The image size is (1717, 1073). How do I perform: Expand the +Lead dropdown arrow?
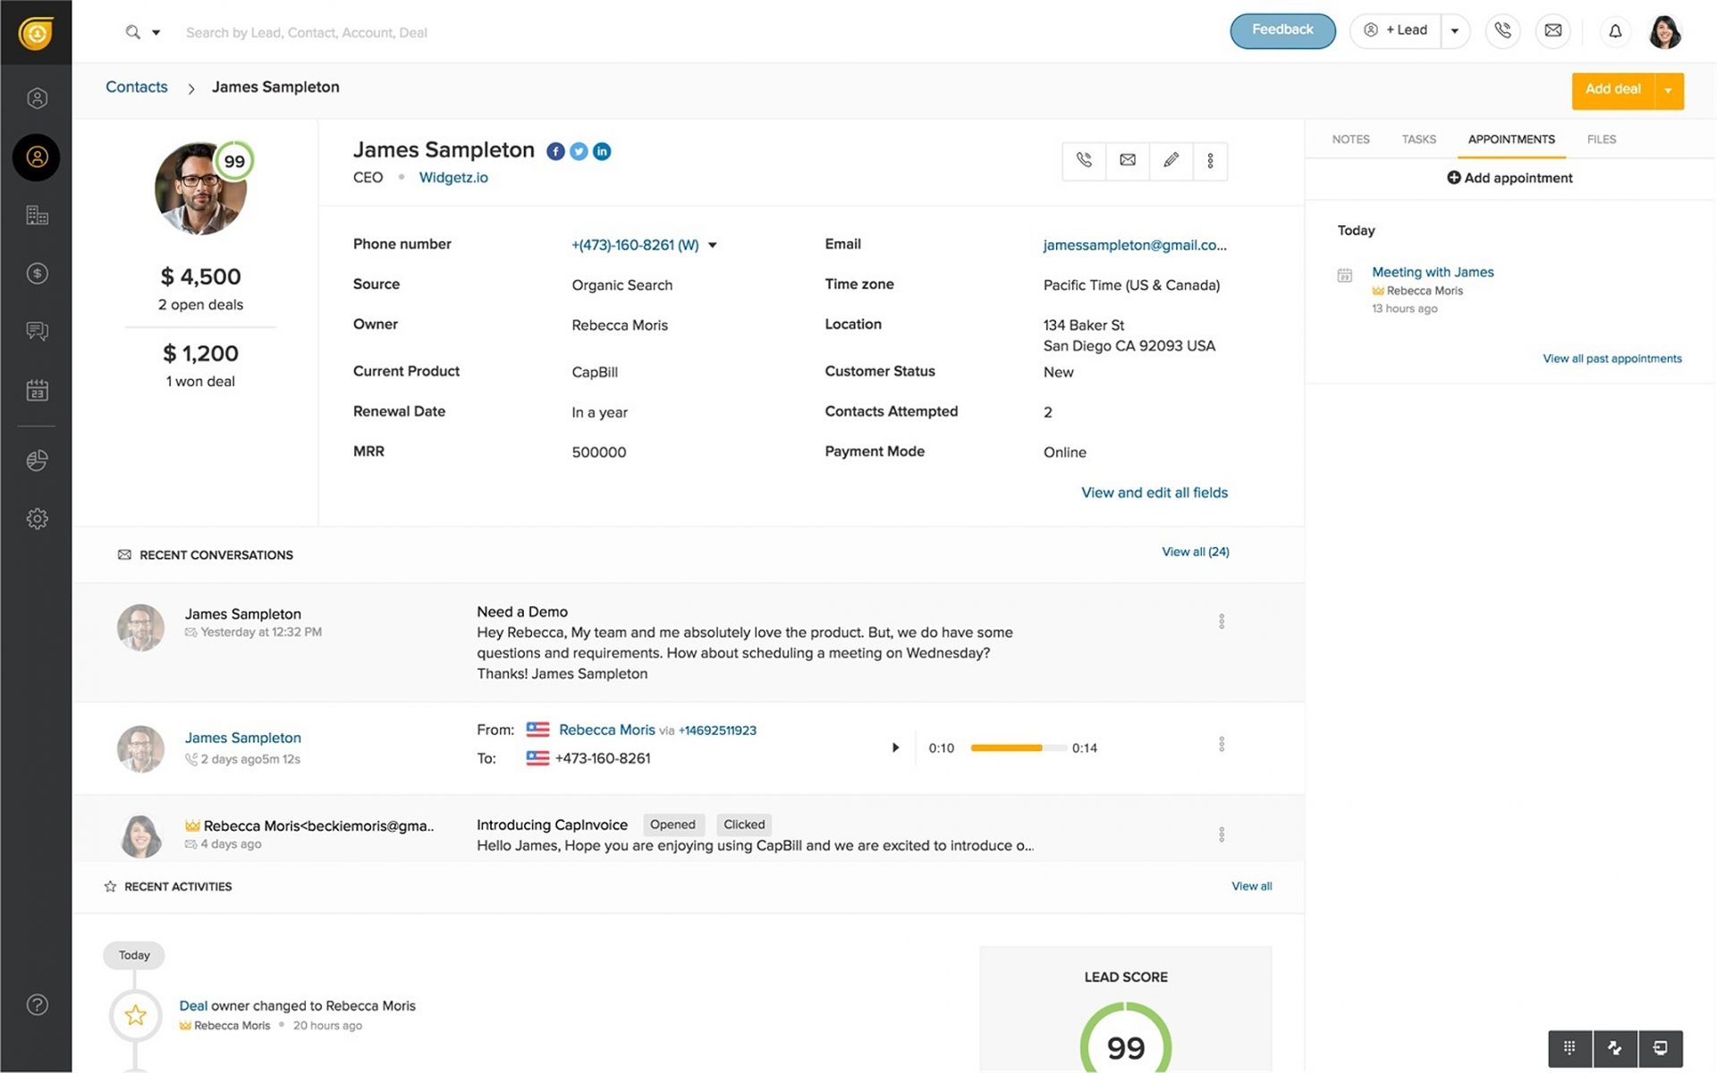(1456, 30)
